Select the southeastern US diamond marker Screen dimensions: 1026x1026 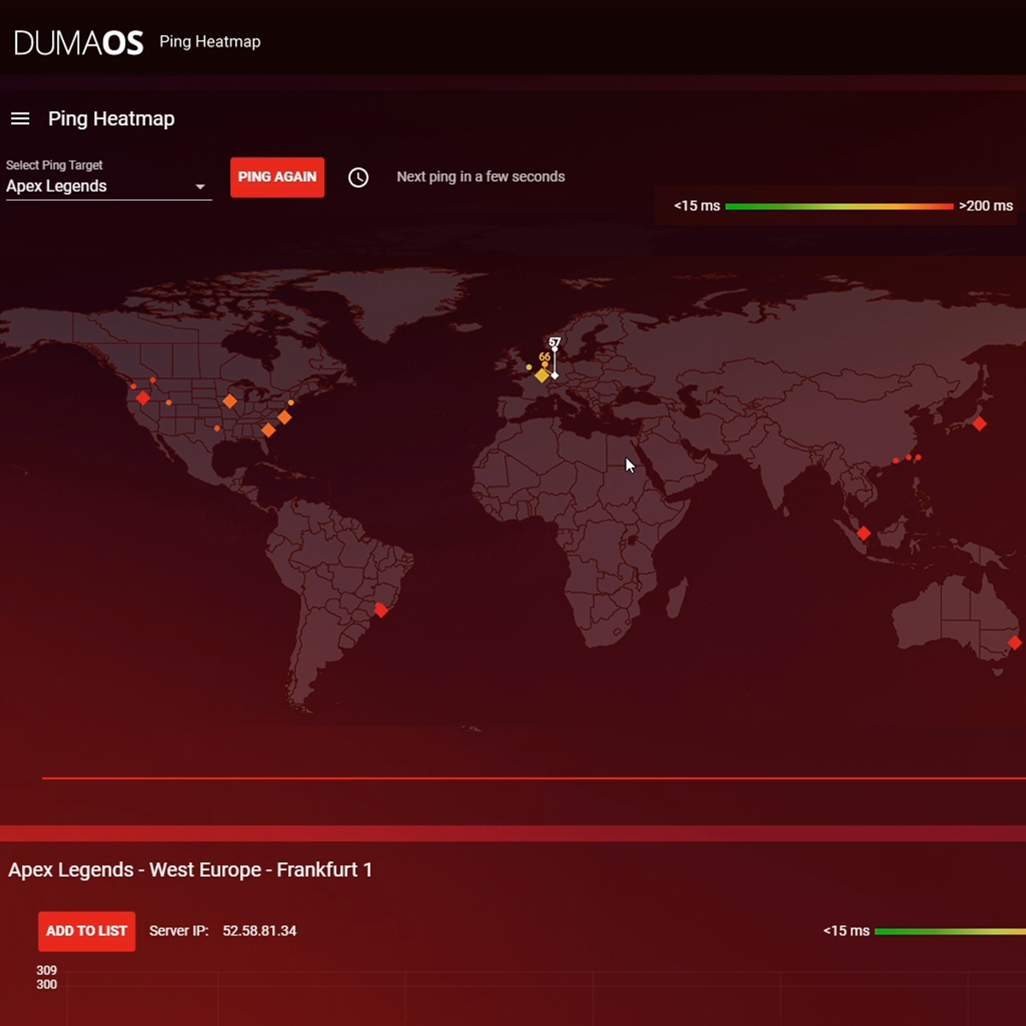[268, 430]
